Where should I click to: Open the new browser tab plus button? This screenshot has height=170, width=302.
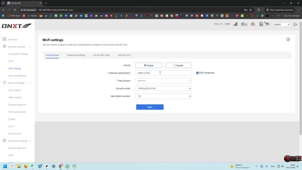point(46,3)
